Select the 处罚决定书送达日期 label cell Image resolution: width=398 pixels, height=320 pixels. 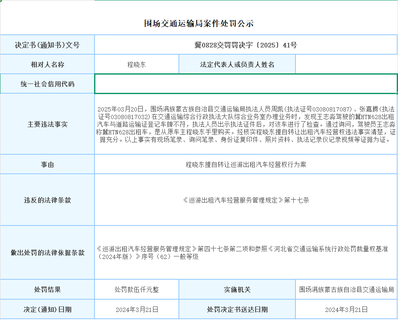(237, 309)
